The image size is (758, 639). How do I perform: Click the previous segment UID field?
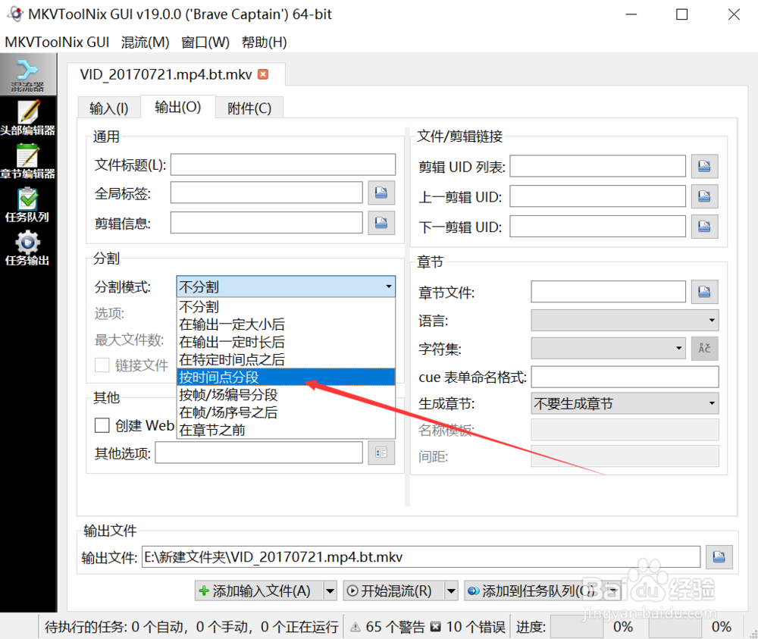click(597, 196)
